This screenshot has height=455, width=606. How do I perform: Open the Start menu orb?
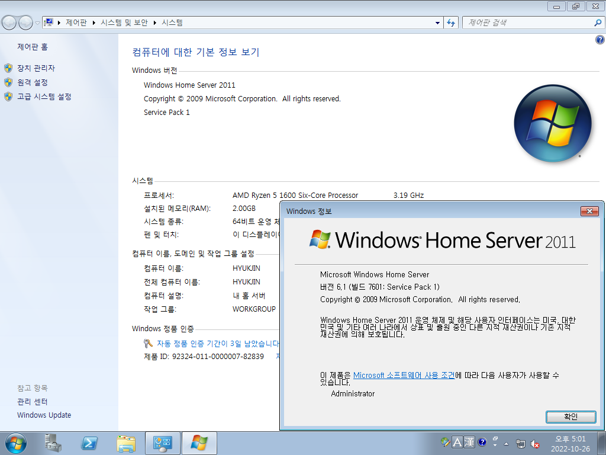pos(15,443)
